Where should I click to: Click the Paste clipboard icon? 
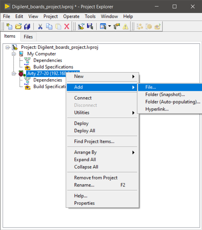tap(58, 27)
